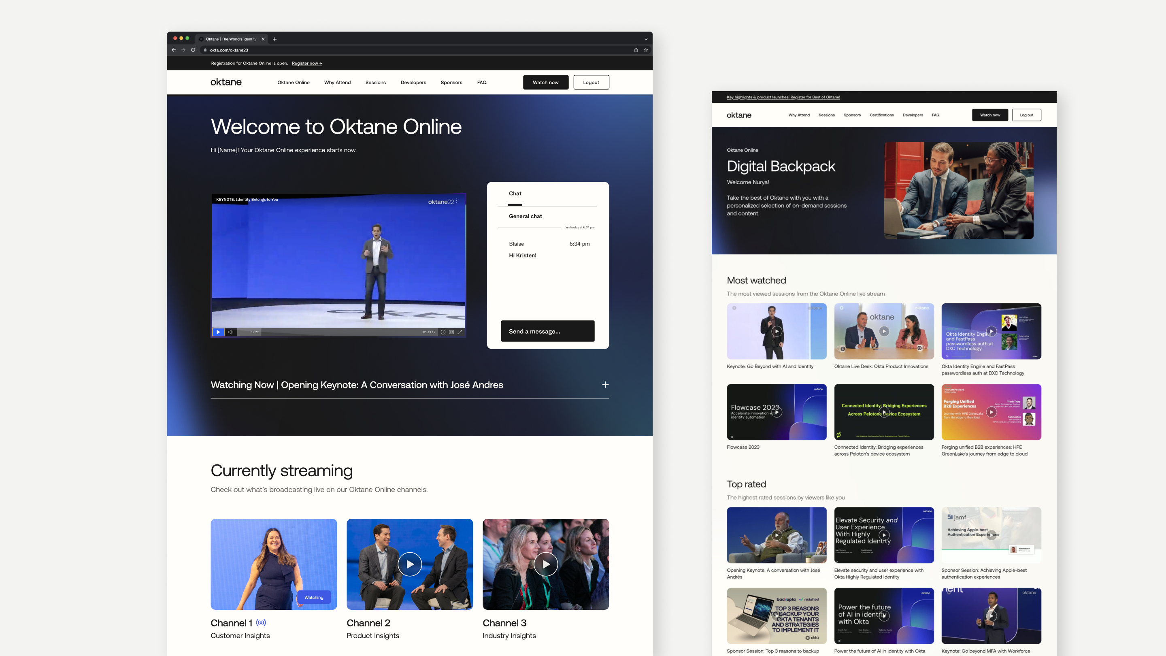Screen dimensions: 1166x656
Task: Open Sponsors in left window nav
Action: (451, 82)
